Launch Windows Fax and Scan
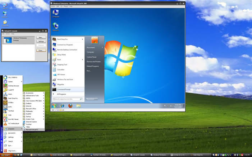252x157 pixels. pyautogui.click(x=68, y=80)
